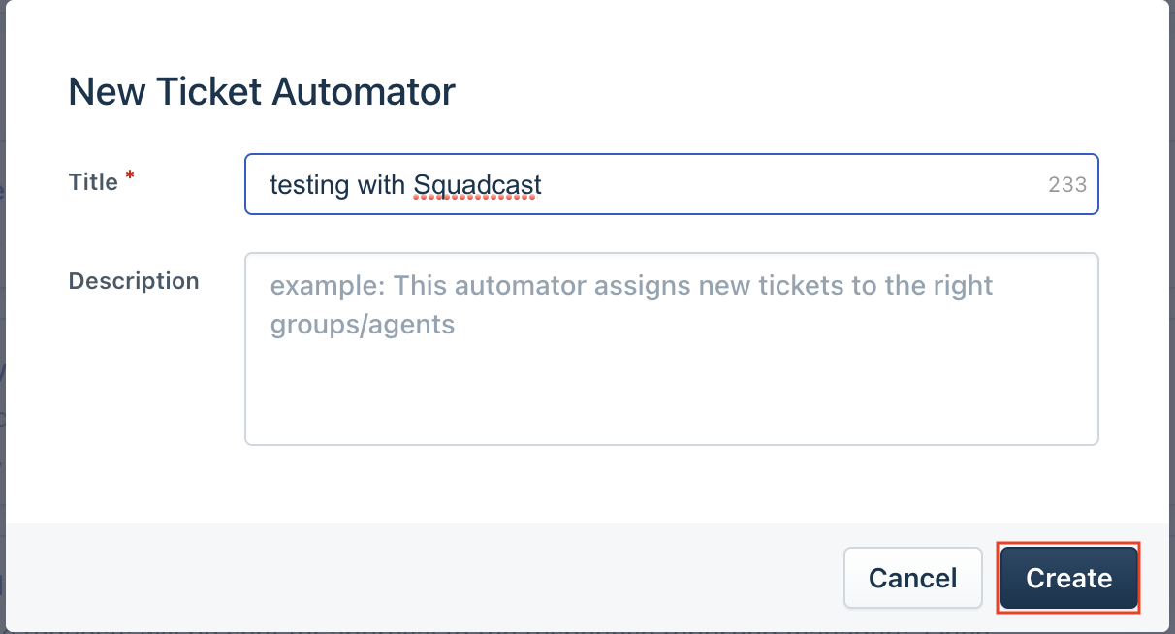Viewport: 1175px width, 634px height.
Task: Click the placeholder example text in Description
Action: coord(630,286)
